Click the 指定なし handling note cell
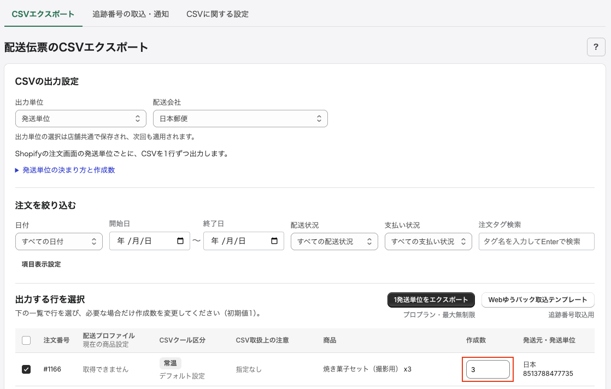Viewport: 611px width, 389px height. click(x=249, y=369)
